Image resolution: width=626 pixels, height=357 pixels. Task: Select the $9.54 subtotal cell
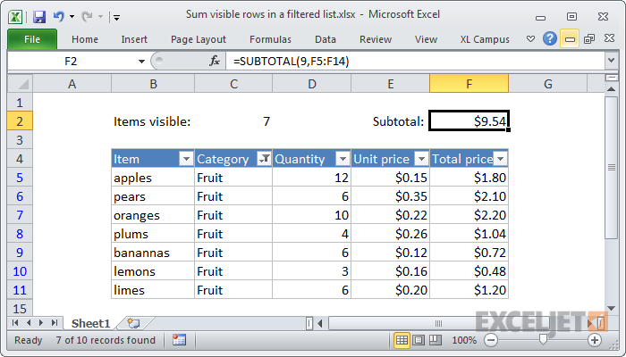(469, 121)
